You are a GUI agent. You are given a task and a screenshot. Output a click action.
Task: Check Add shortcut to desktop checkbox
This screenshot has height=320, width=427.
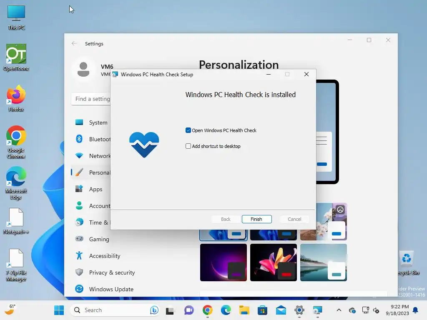[188, 146]
